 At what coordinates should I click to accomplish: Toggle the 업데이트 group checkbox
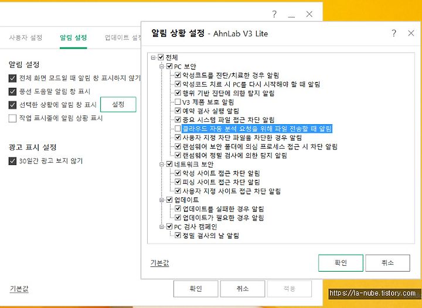tap(169, 200)
